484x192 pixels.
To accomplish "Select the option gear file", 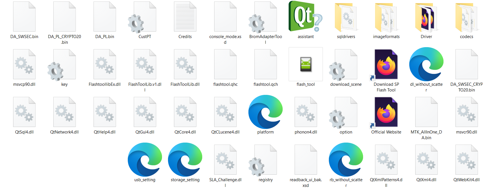I will 343,113.
